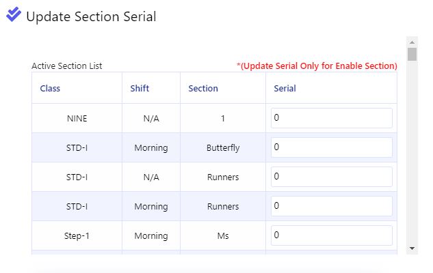Focus the Serial field for STD-I Morning Runners
This screenshot has width=433, height=273.
click(x=331, y=206)
